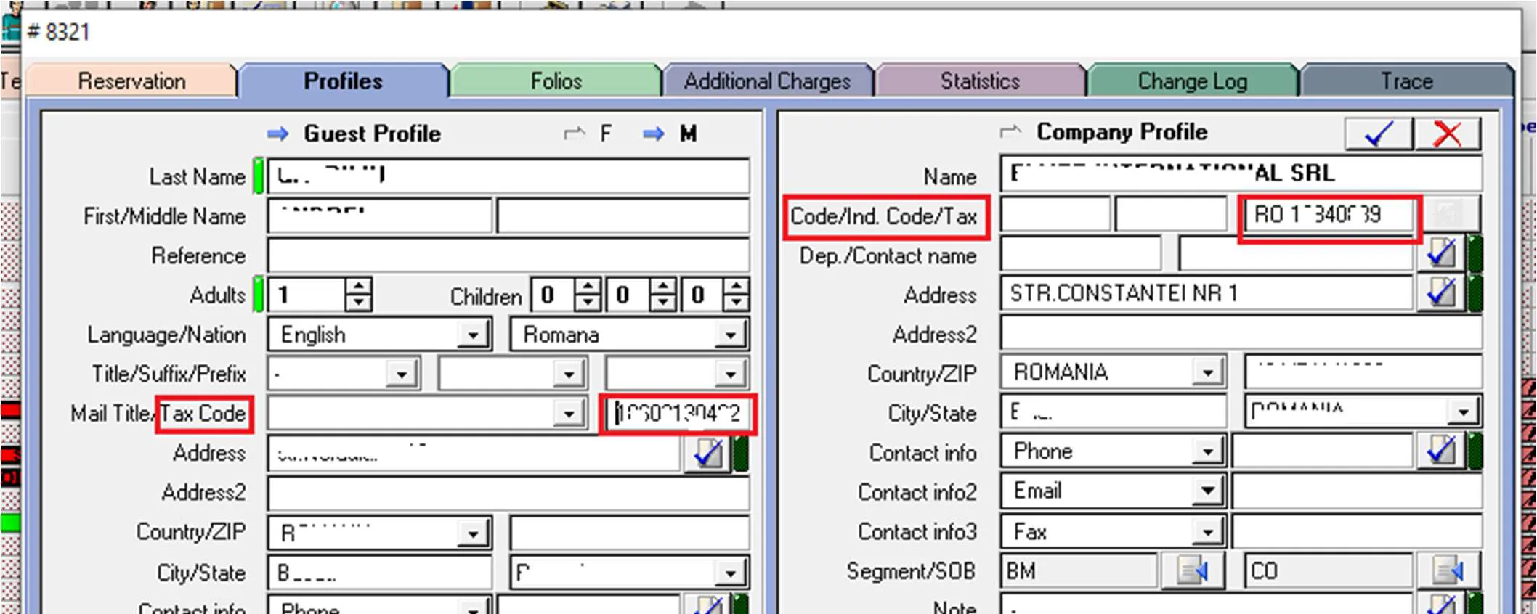Click the guest Last Name field
The width and height of the screenshot is (1537, 614).
click(508, 176)
